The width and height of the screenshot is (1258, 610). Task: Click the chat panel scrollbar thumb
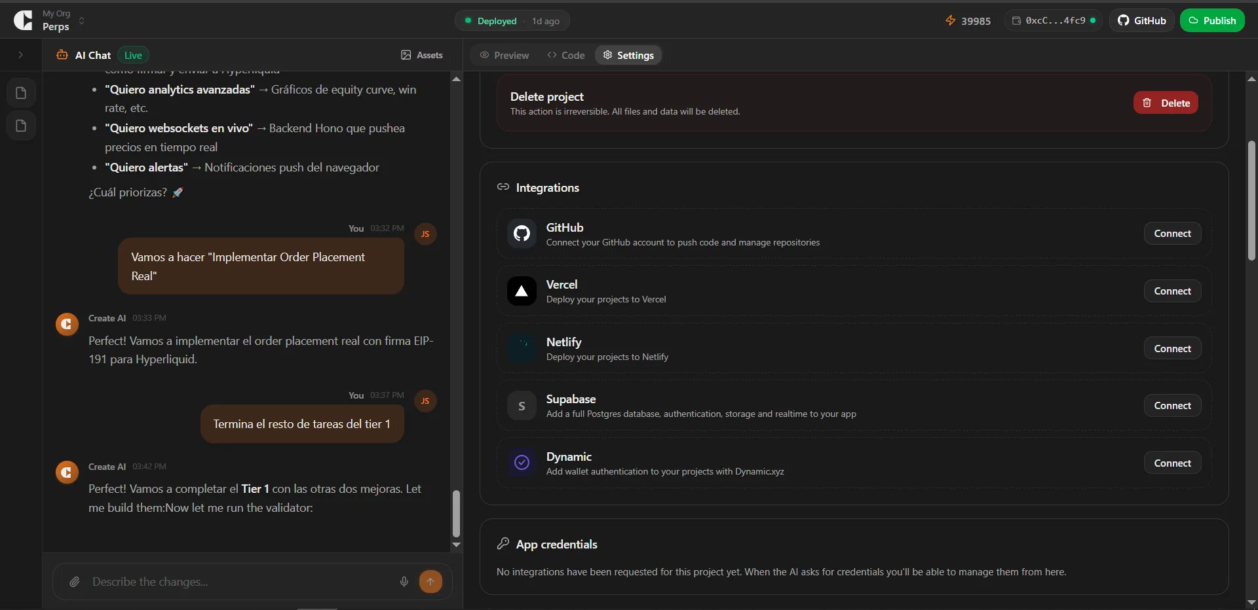click(x=457, y=514)
